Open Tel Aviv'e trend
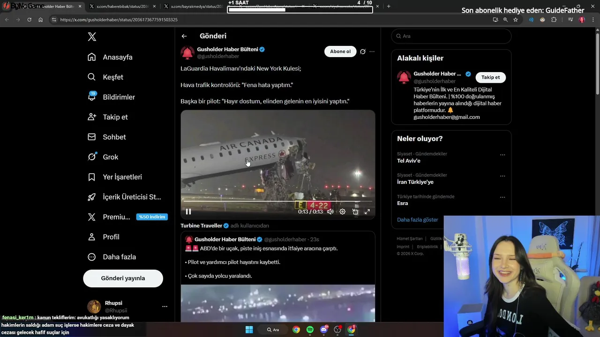Image resolution: width=600 pixels, height=337 pixels. point(409,161)
